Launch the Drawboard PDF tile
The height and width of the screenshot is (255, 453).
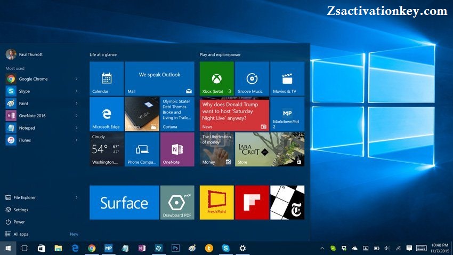tap(177, 202)
